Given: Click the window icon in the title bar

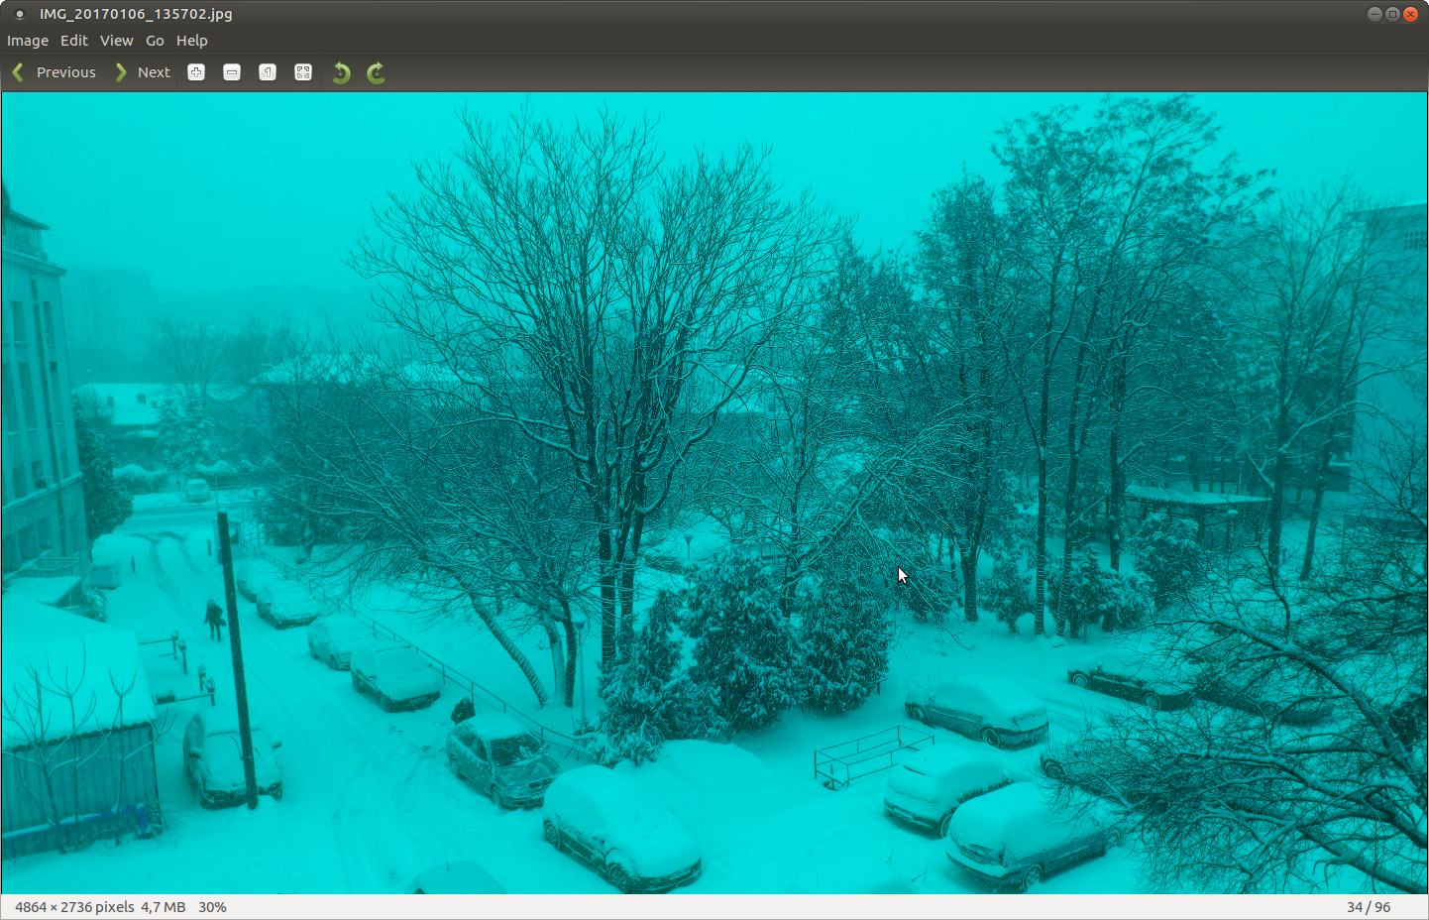Looking at the screenshot, I should [x=19, y=14].
